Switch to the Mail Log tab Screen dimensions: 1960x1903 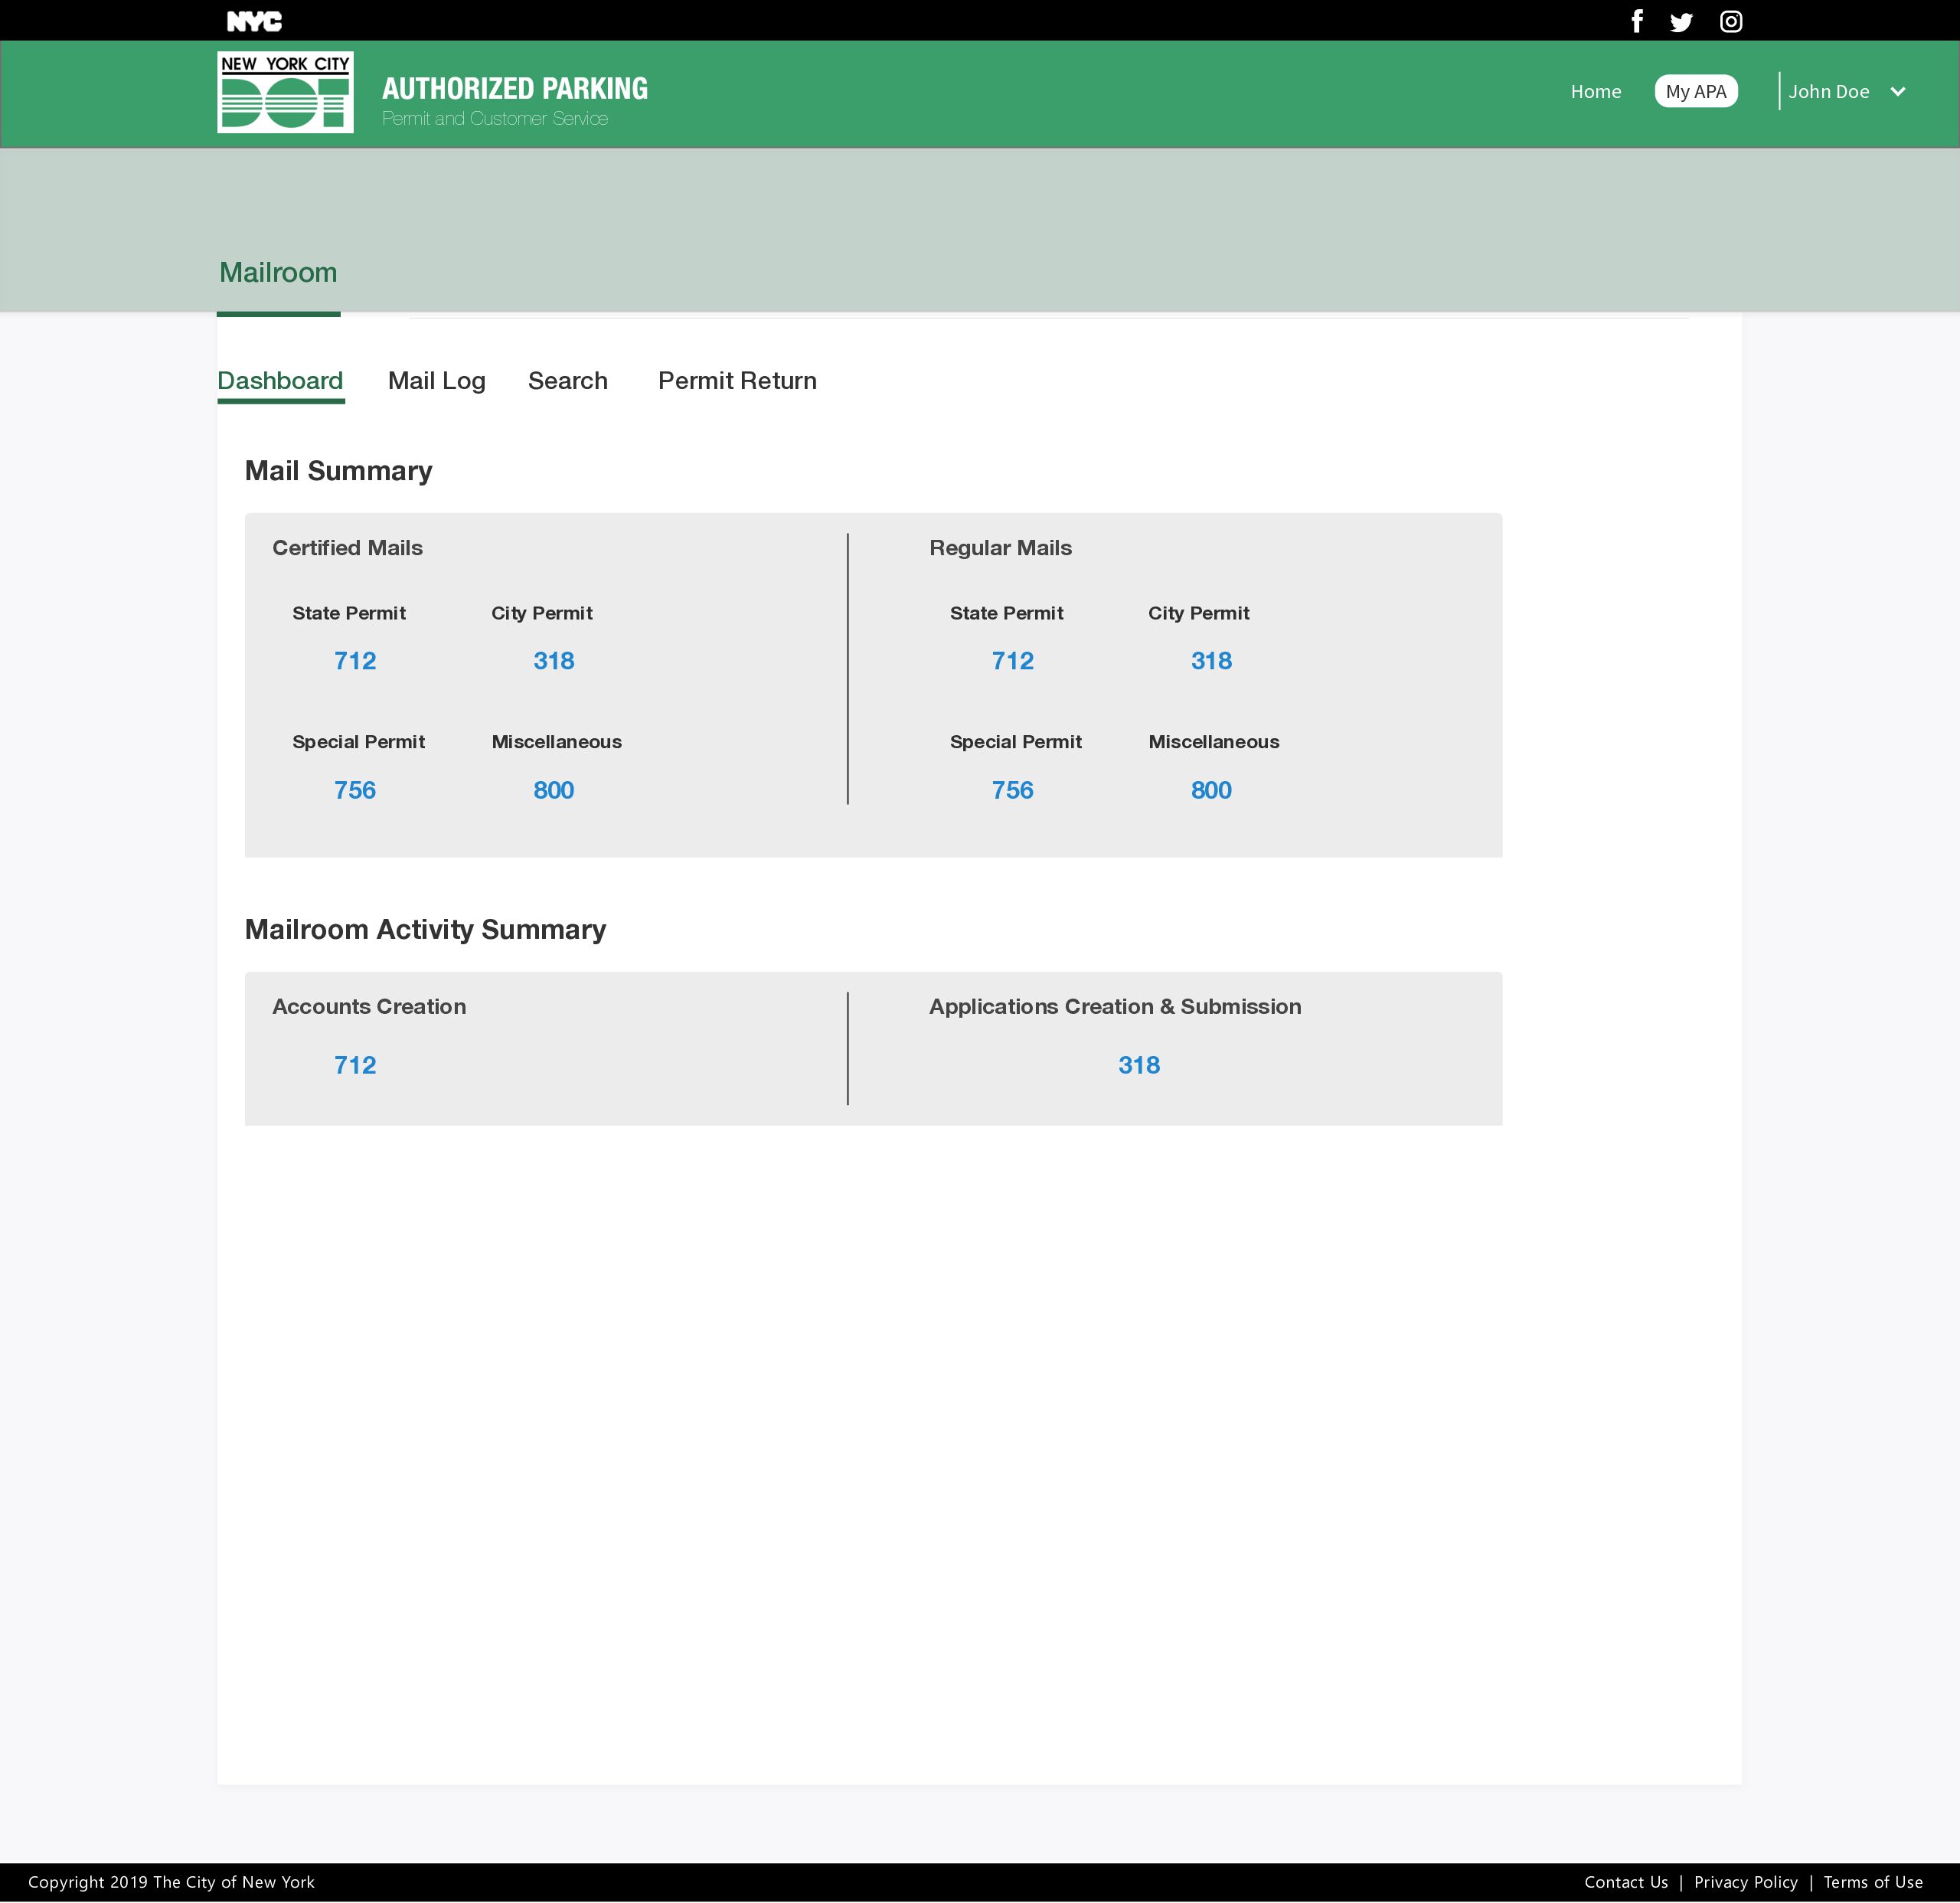pyautogui.click(x=436, y=381)
